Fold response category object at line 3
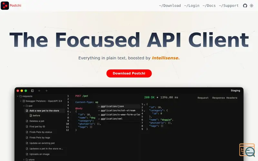 pos(144,111)
